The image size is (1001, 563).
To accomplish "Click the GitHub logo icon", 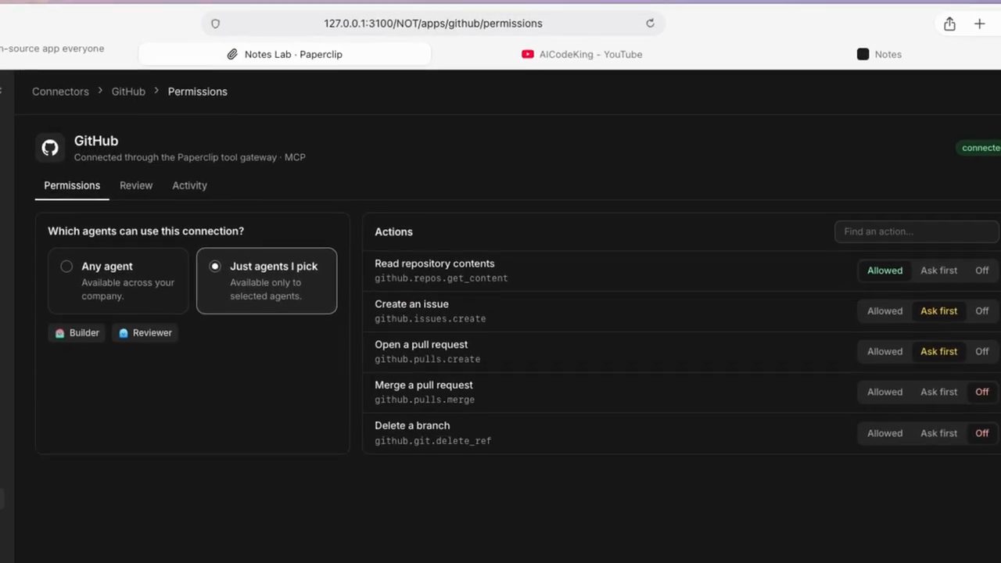I will pos(50,148).
